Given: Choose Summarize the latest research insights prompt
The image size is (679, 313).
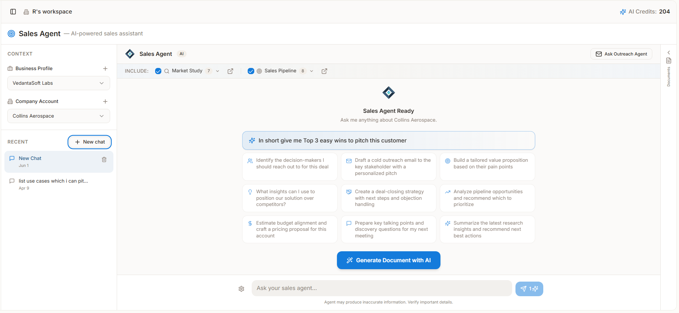Looking at the screenshot, I should coord(487,229).
